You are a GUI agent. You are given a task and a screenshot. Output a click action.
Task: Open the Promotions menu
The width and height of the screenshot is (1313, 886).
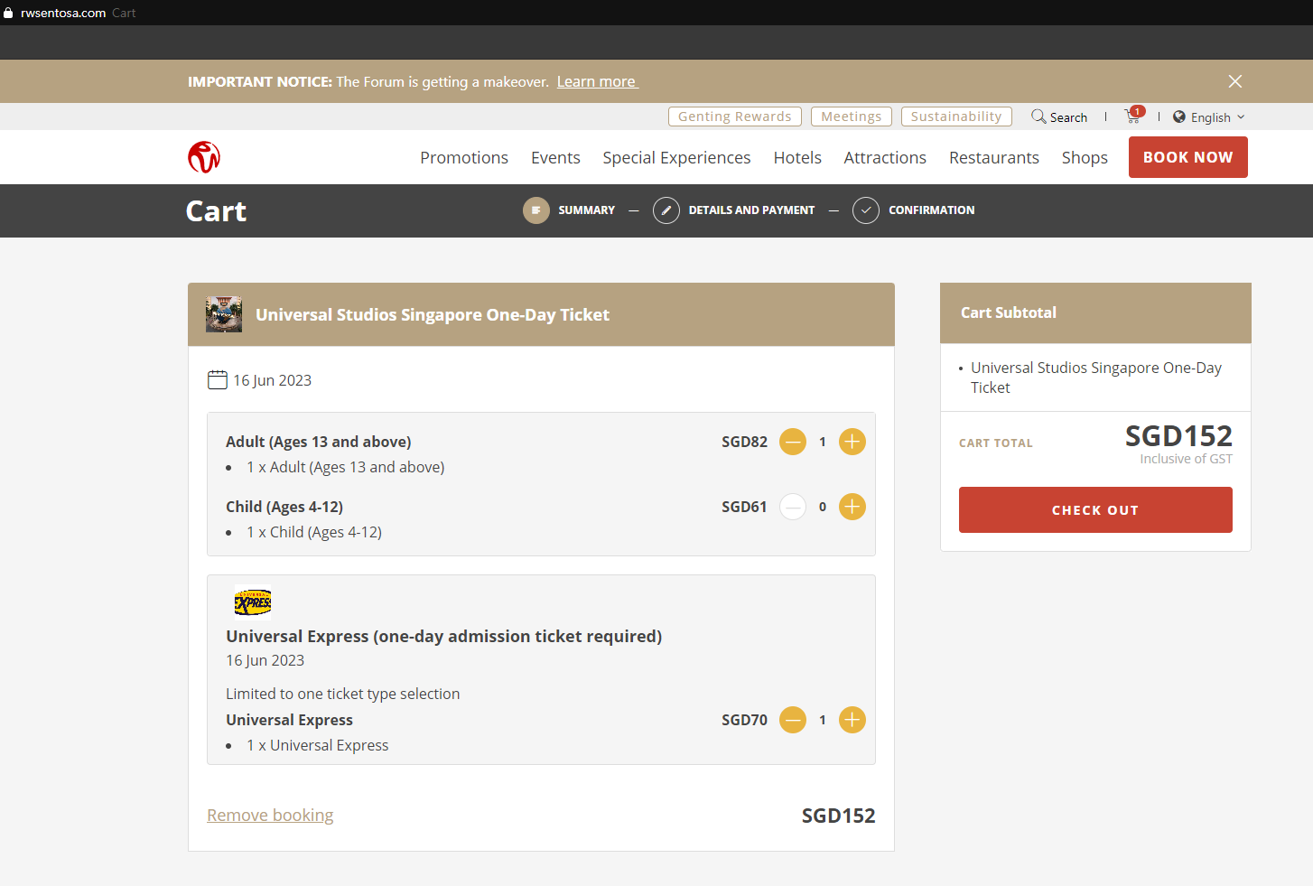(464, 157)
